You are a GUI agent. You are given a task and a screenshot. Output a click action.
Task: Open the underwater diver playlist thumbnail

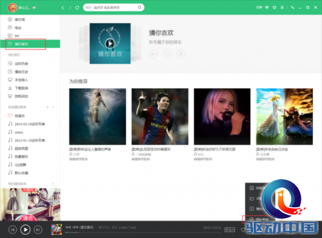(x=97, y=116)
